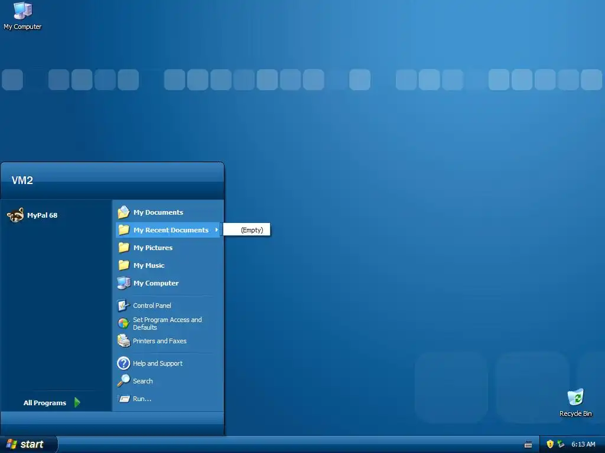605x453 pixels.
Task: Click the on-screen keyboard taskbar icon
Action: tap(528, 445)
